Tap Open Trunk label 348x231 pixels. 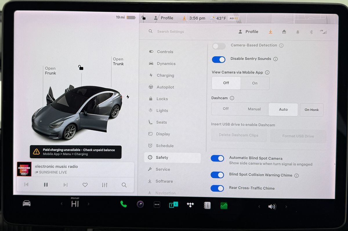click(x=118, y=61)
